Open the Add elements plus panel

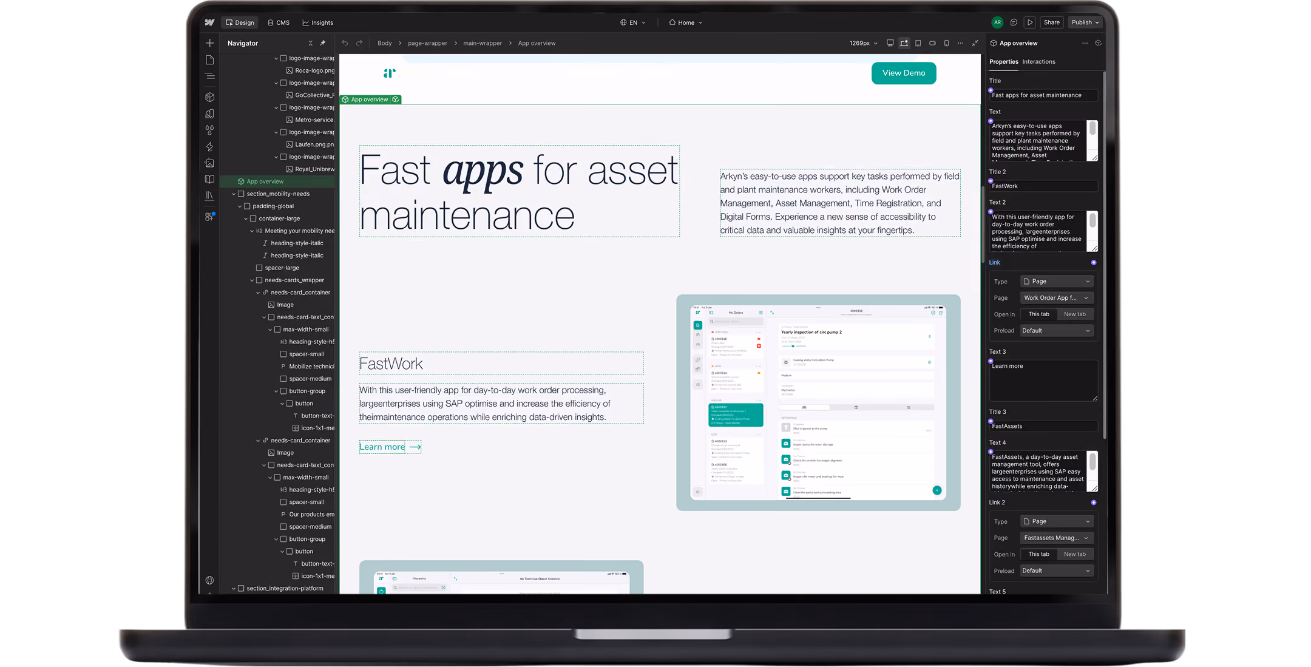coord(210,43)
